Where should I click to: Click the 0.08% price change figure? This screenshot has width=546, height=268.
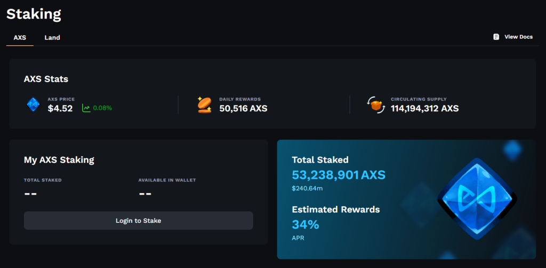coord(102,108)
